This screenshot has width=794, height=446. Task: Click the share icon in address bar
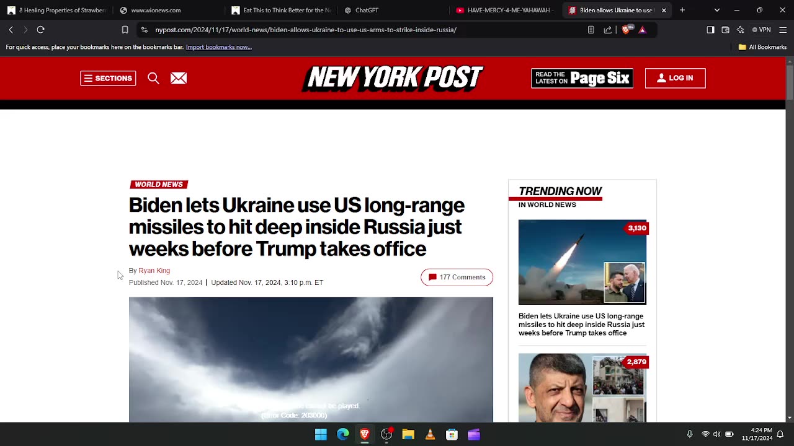coord(607,30)
